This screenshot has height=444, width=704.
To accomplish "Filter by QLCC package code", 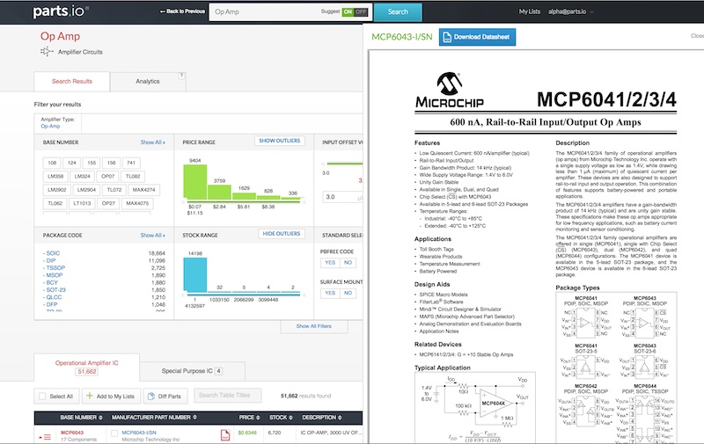I will click(54, 297).
